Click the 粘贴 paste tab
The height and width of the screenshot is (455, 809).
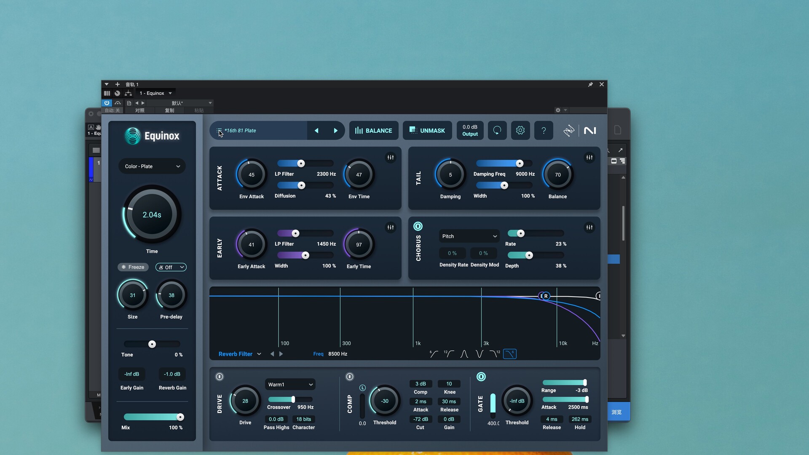pyautogui.click(x=199, y=110)
